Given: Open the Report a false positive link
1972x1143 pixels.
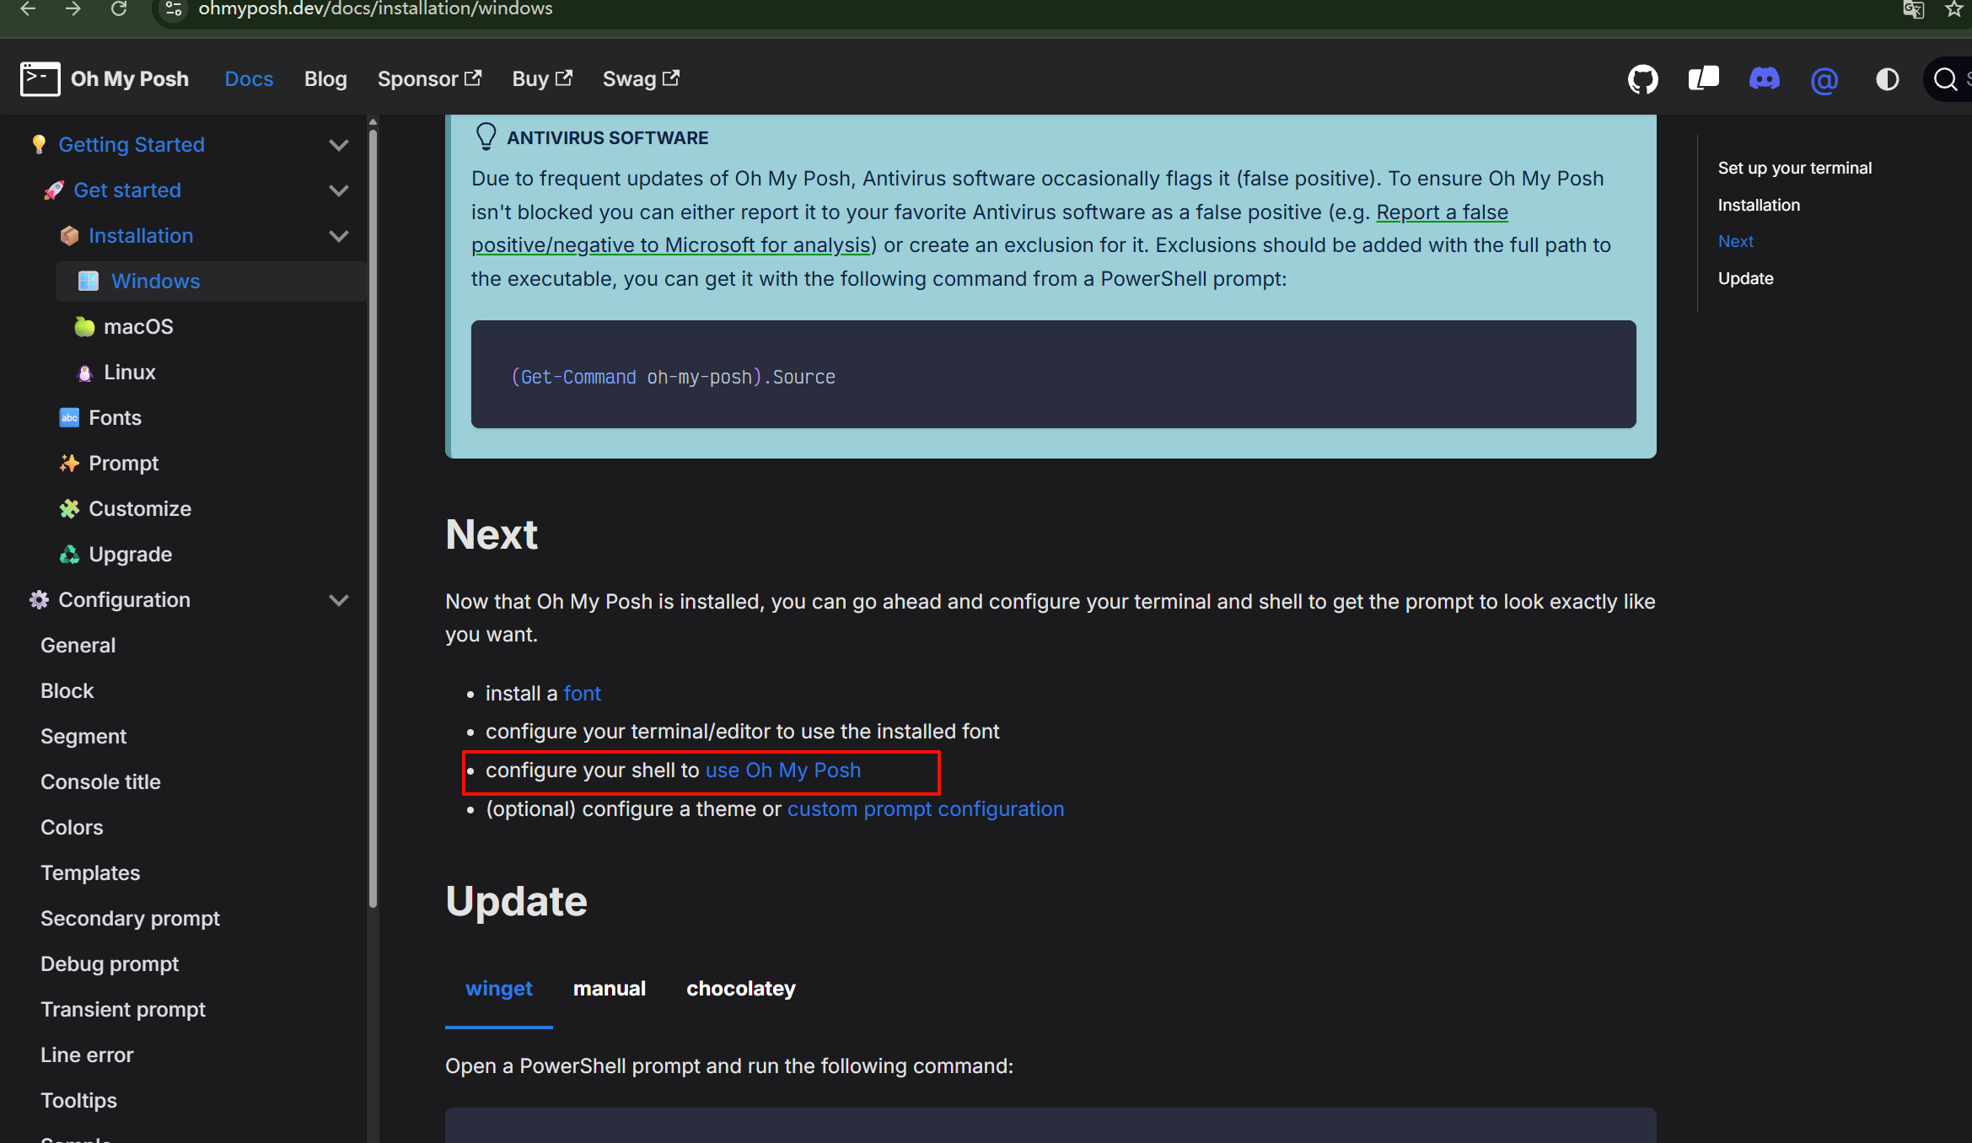Looking at the screenshot, I should tap(1442, 212).
